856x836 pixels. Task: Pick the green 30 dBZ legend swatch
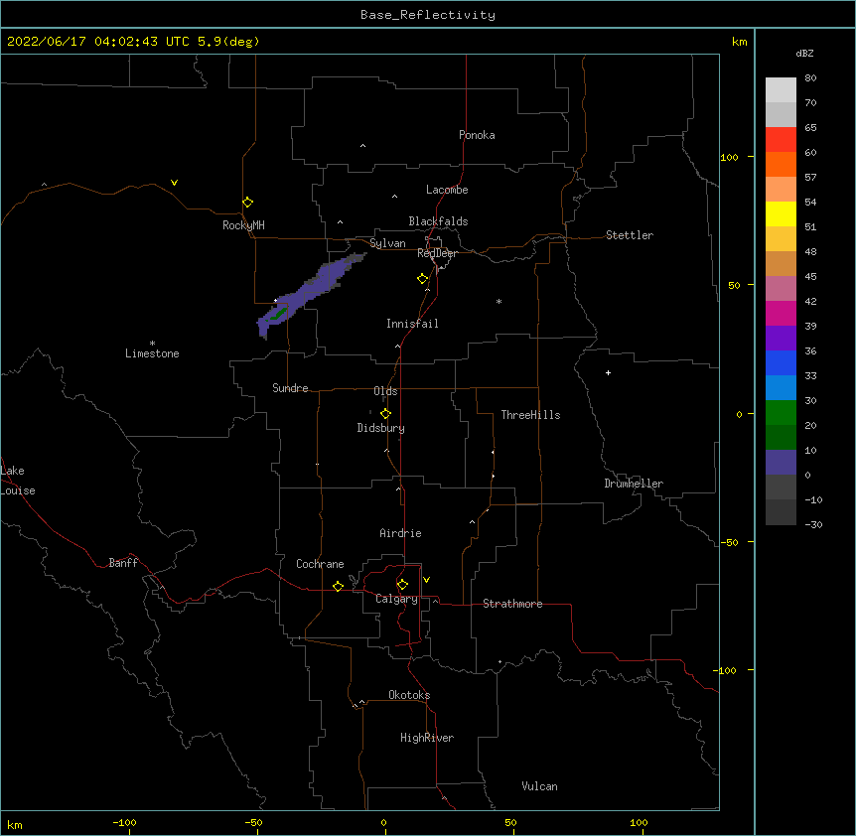click(781, 413)
